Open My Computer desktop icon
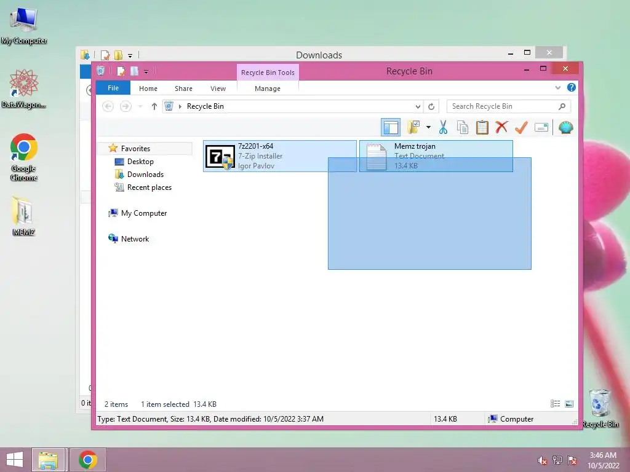This screenshot has height=472, width=630. coord(24,26)
